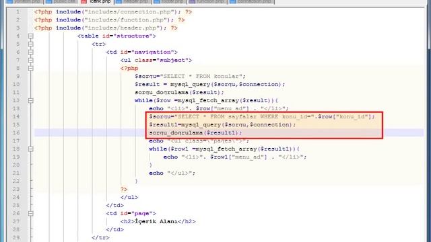
Task: Switch to the icerik.php tab
Action: click(97, 1)
